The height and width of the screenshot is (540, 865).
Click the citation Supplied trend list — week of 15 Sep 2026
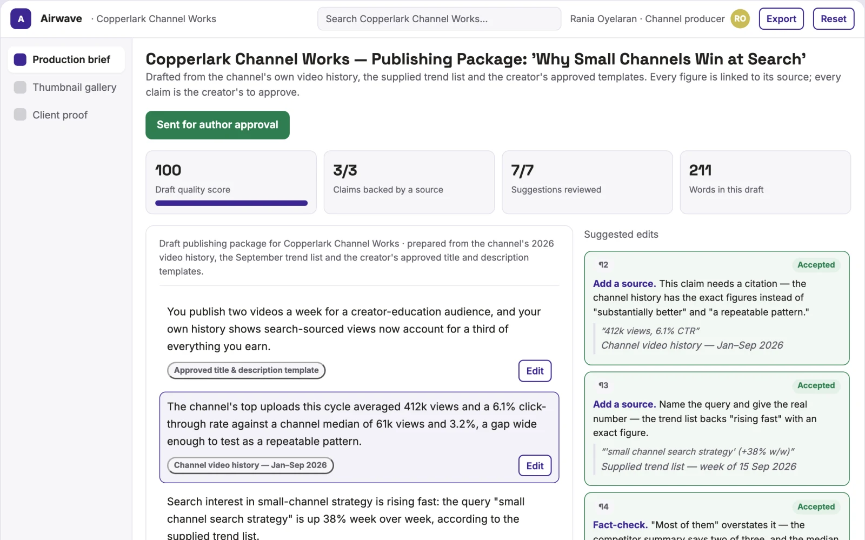pyautogui.click(x=698, y=466)
